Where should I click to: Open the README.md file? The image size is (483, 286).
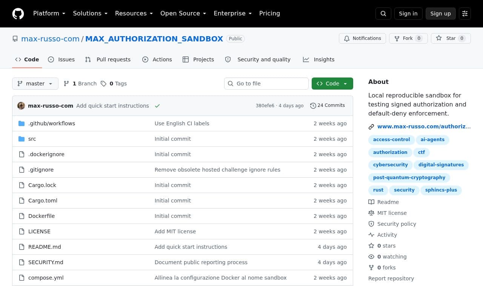tap(45, 247)
